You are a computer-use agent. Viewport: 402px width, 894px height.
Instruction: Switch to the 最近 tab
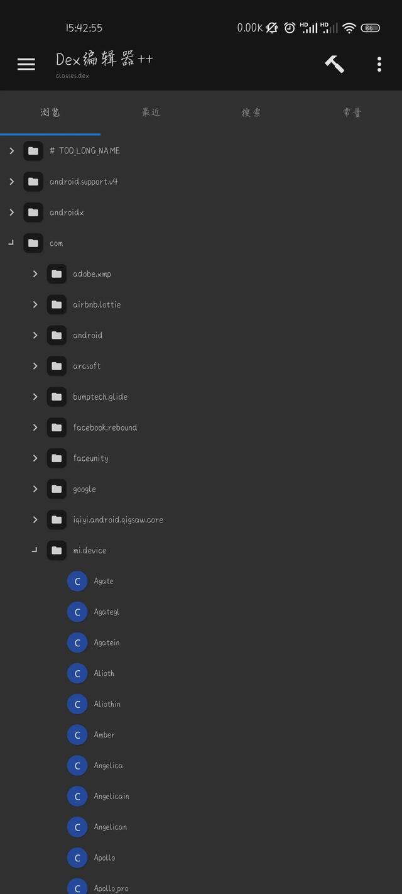tap(151, 113)
